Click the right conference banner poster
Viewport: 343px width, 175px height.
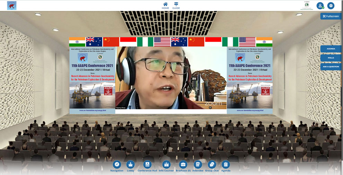point(249,80)
